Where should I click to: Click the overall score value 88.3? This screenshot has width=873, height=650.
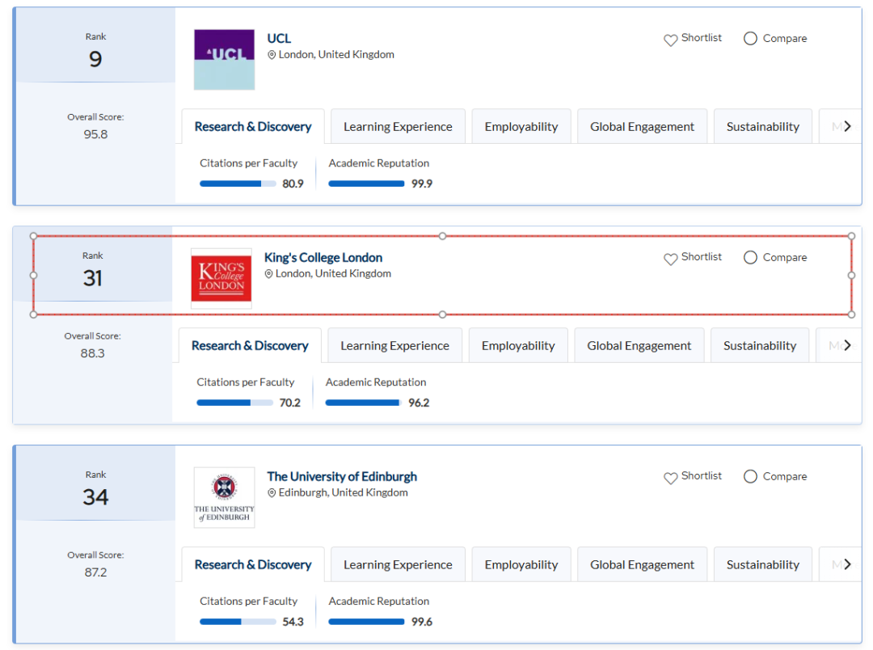[x=92, y=353]
